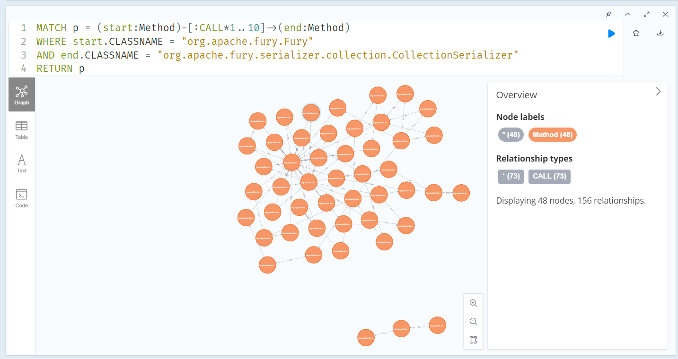Open the Text view
Screen dimensions: 678x359
pyautogui.click(x=22, y=163)
